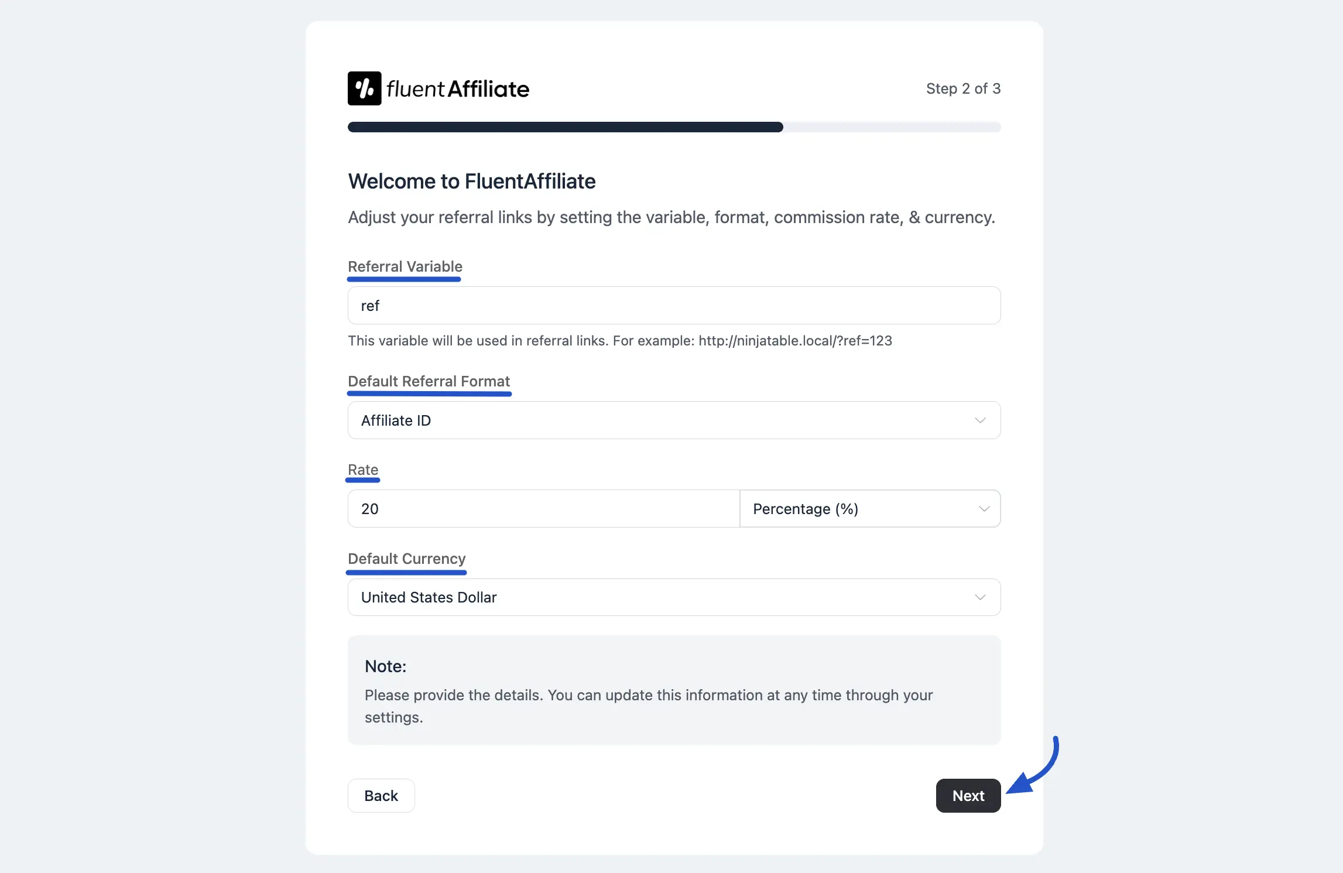Click the FluentAffiliate black logo icon
Viewport: 1343px width, 873px height.
click(x=364, y=88)
